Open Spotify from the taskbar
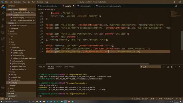The width and height of the screenshot is (183, 103). (58, 102)
